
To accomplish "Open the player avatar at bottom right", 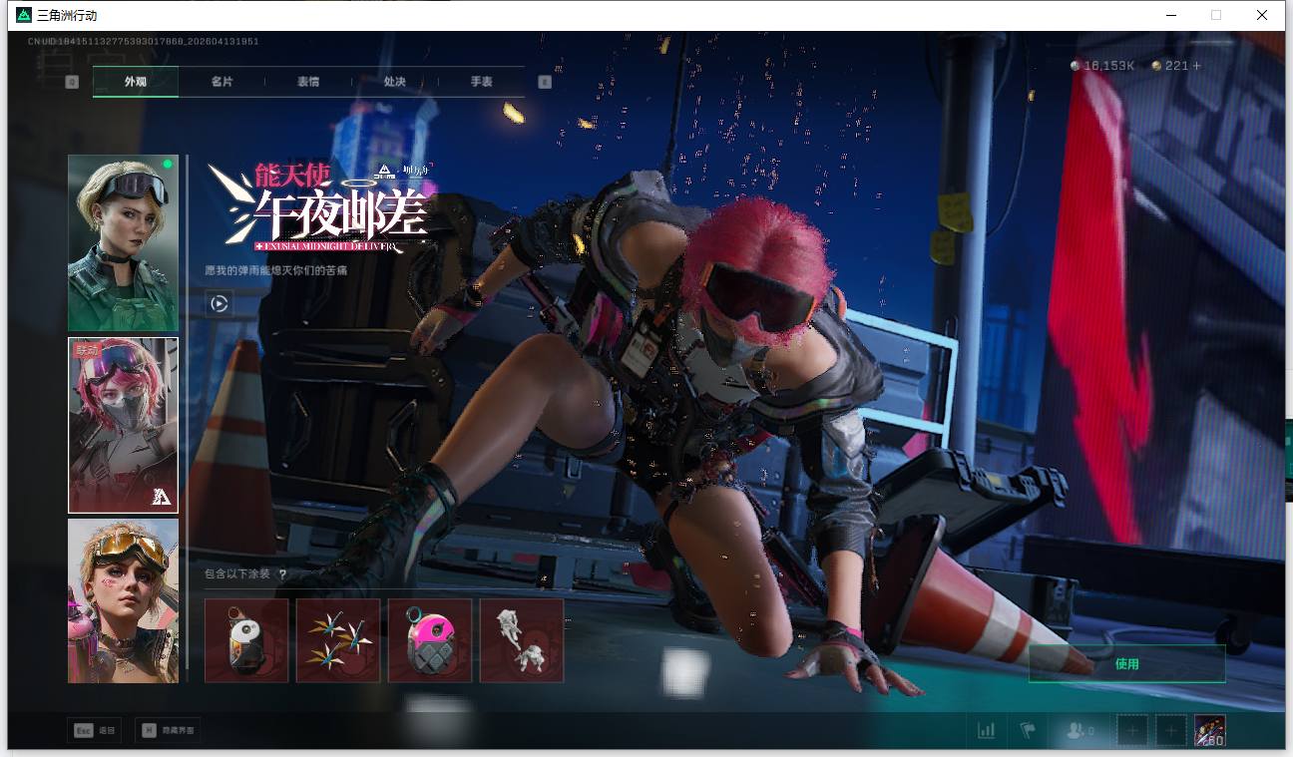I will 1210,731.
